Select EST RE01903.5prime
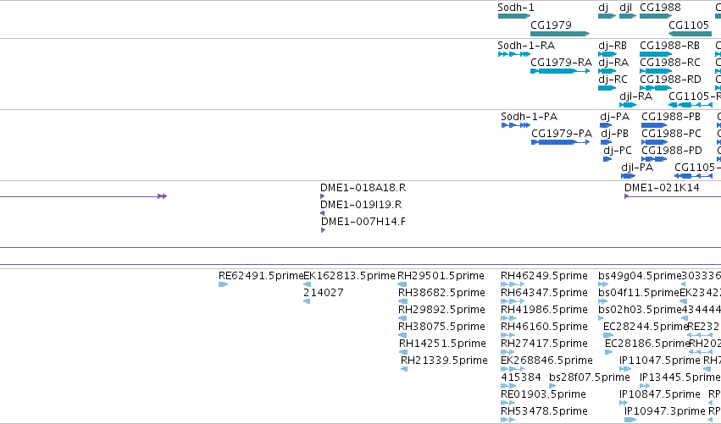The image size is (721, 424). [x=507, y=404]
